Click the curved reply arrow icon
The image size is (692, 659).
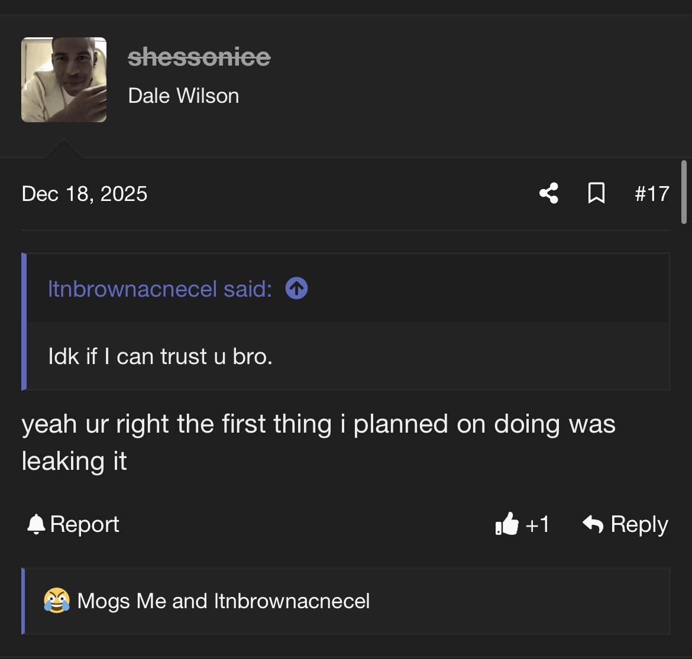click(593, 524)
